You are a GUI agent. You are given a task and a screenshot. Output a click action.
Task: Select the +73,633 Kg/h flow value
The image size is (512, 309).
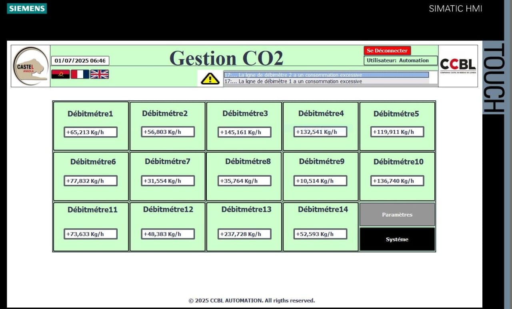91,234
